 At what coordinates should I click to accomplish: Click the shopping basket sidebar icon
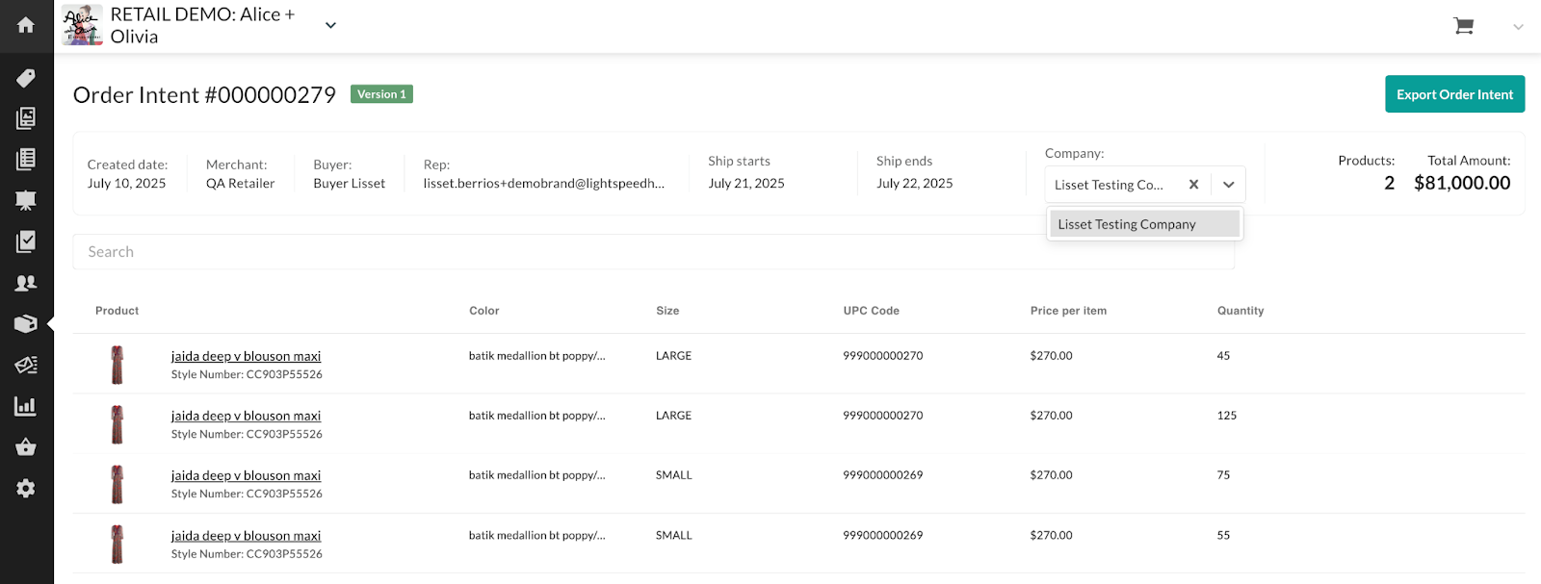point(26,447)
